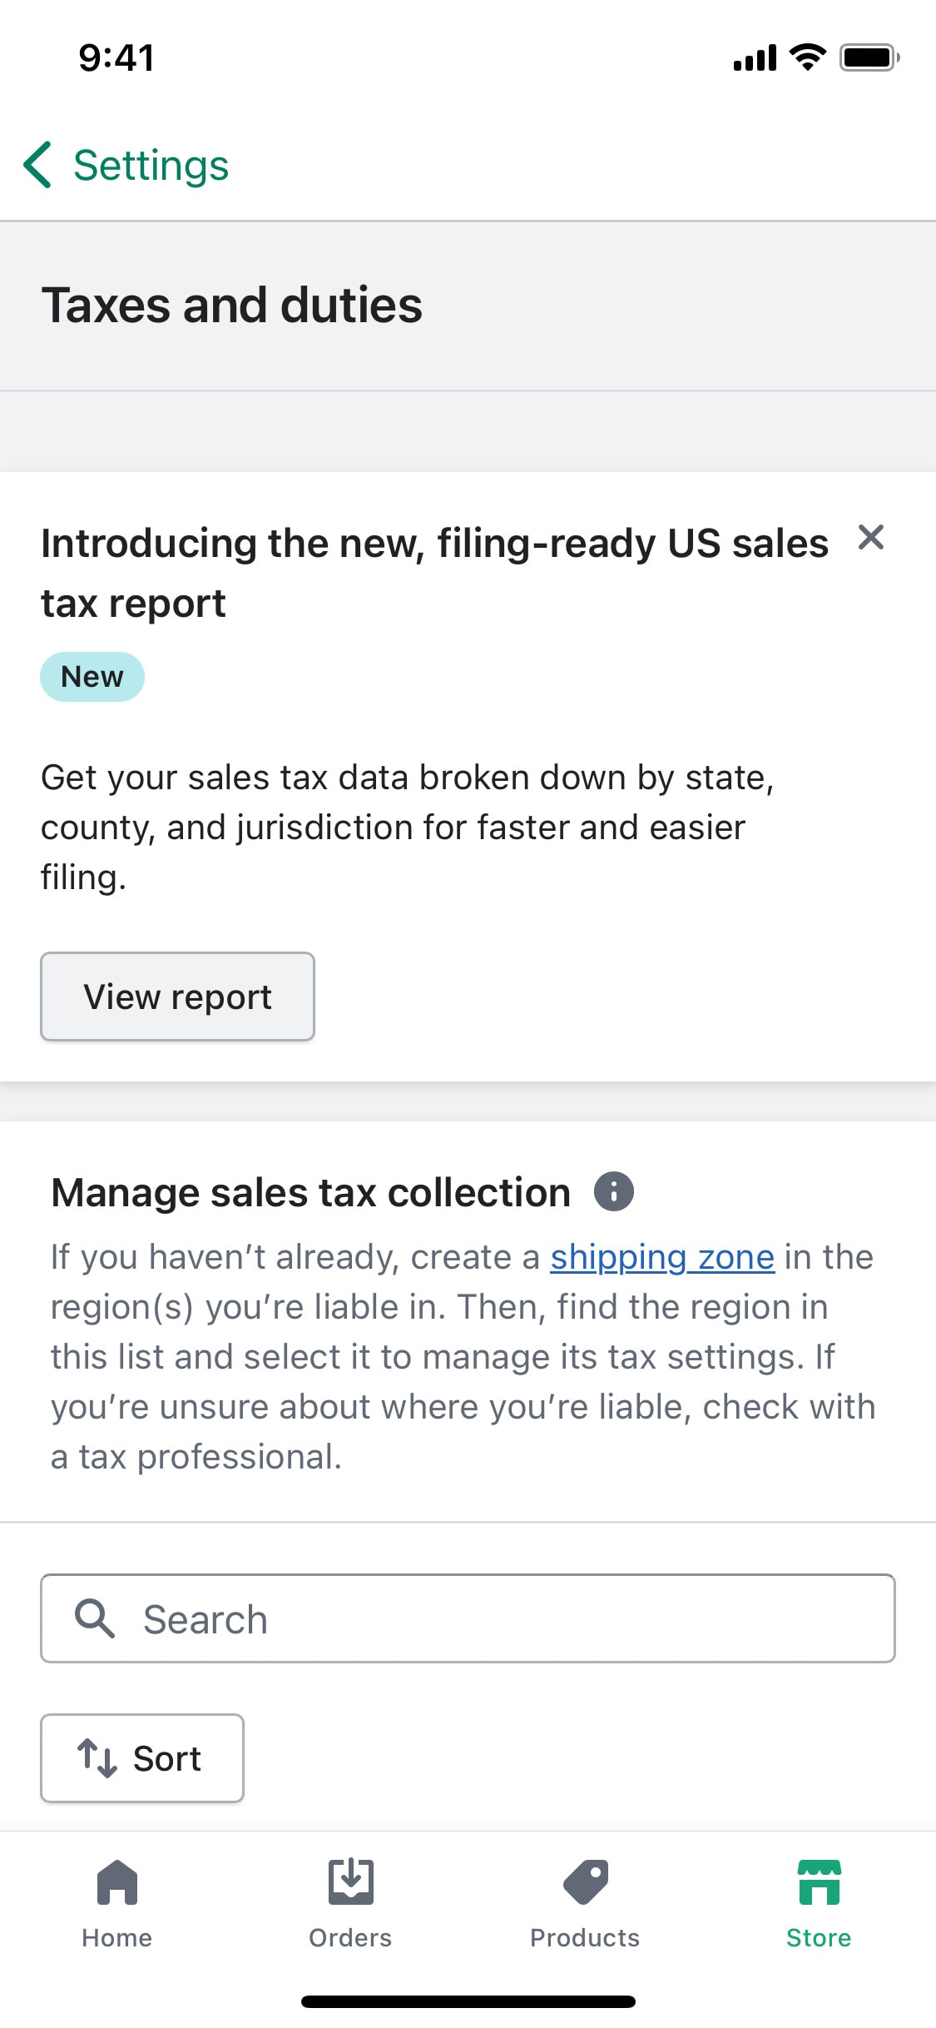Tap the inbox download Orders icon

click(x=350, y=1881)
